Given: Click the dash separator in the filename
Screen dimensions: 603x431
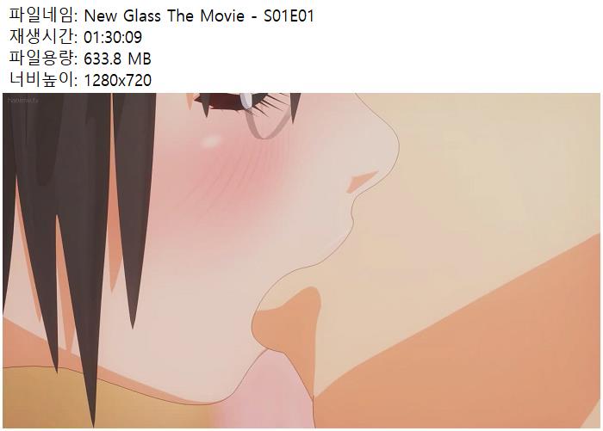Looking at the screenshot, I should tap(254, 17).
